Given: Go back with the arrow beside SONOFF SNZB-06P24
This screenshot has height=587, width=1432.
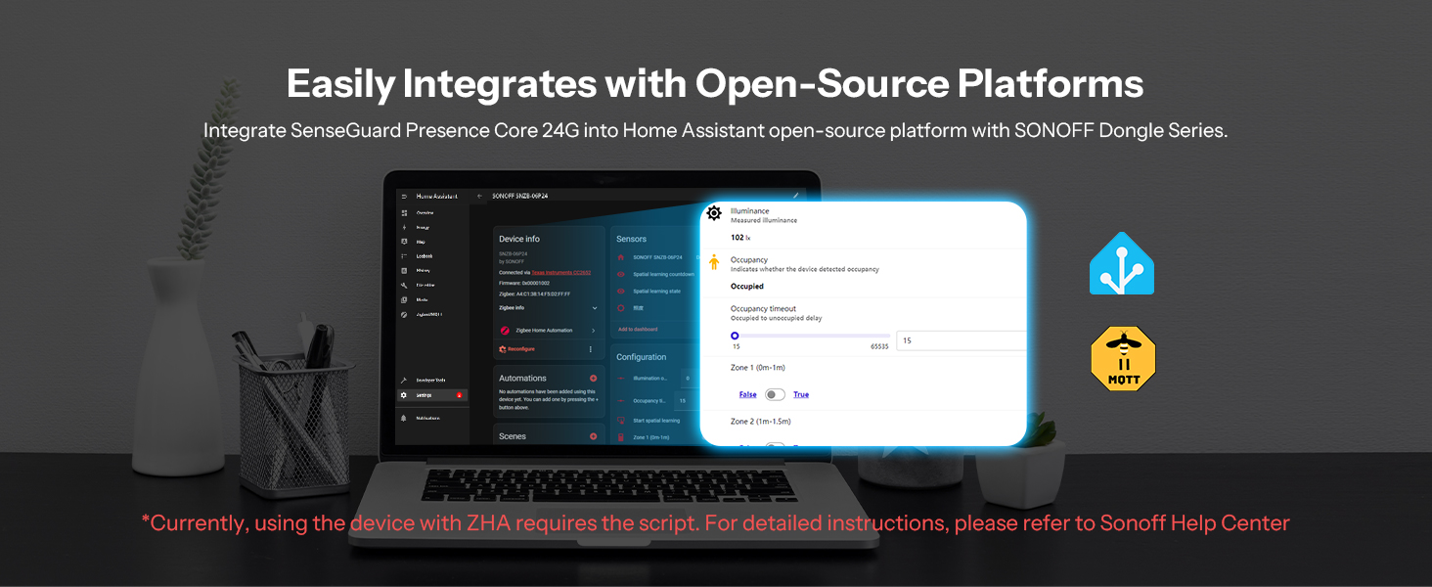Looking at the screenshot, I should pos(479,197).
